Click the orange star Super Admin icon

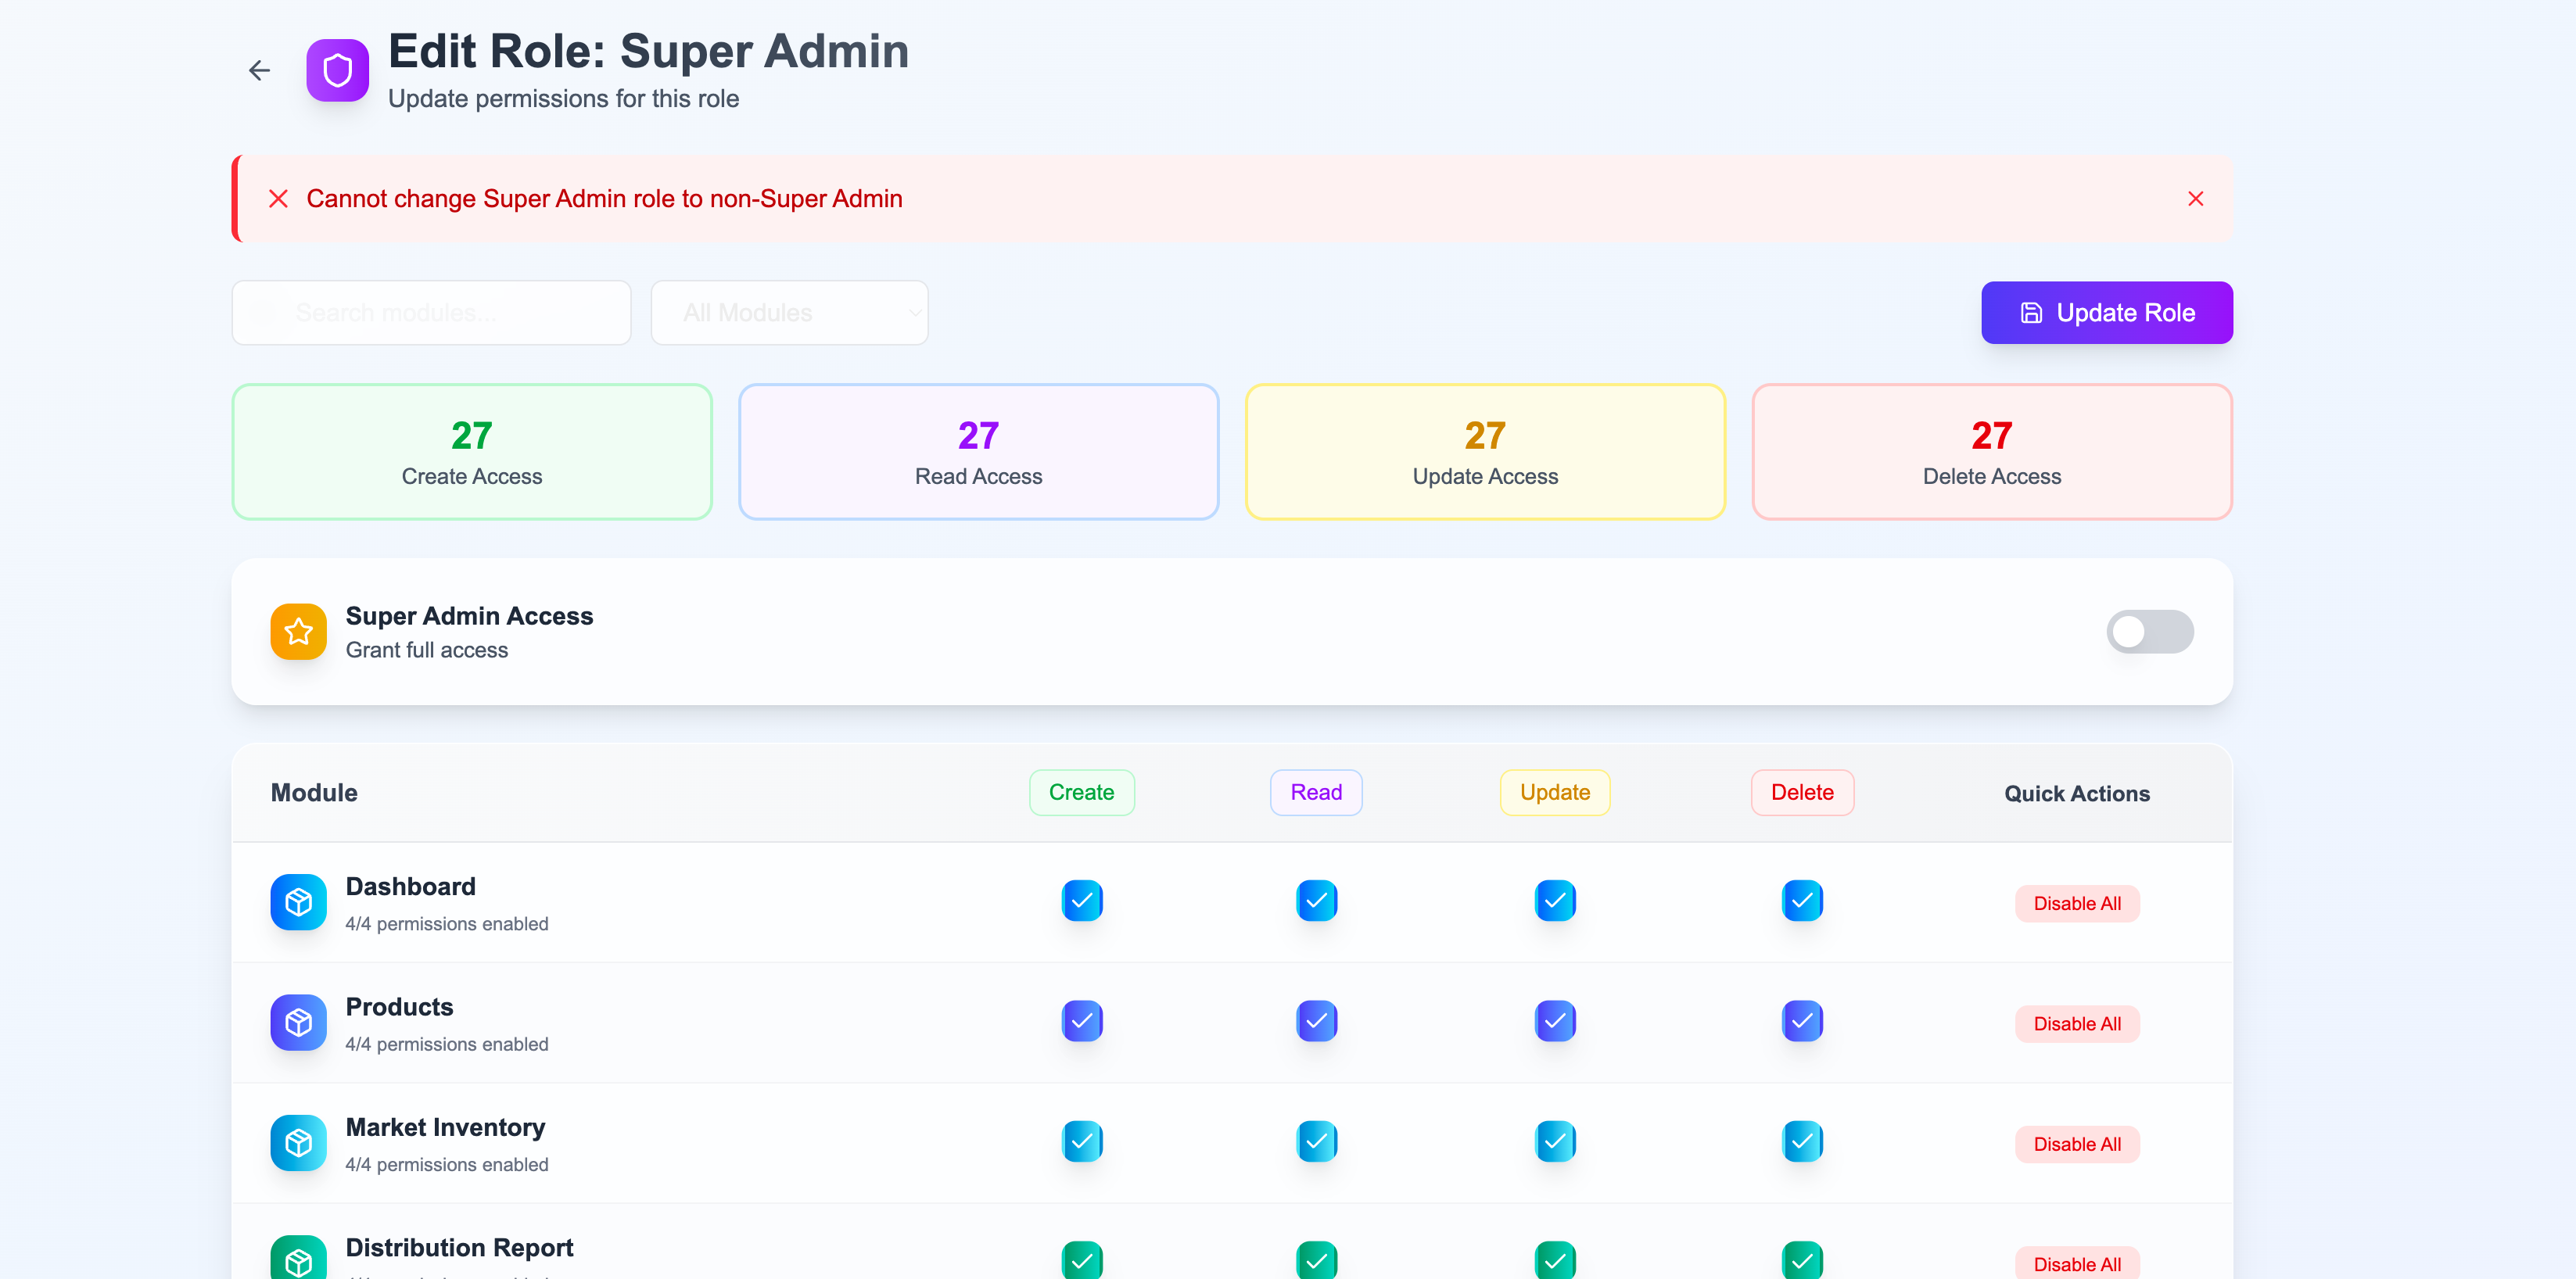[x=298, y=631]
